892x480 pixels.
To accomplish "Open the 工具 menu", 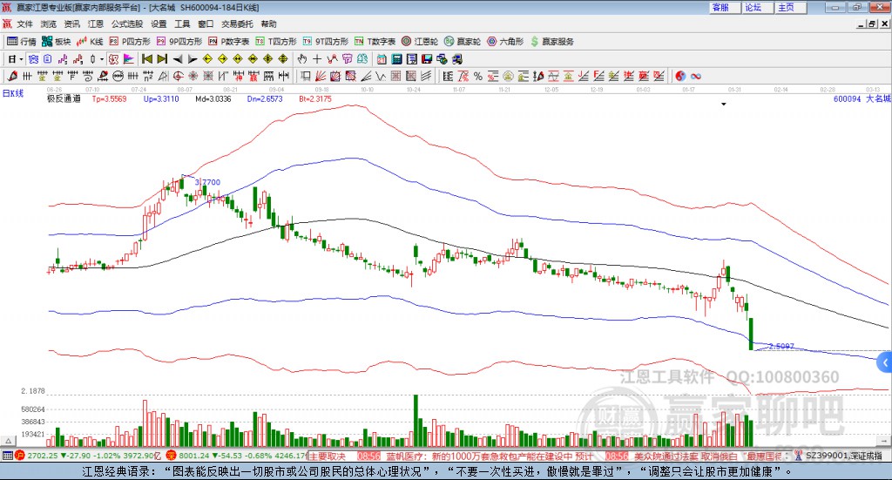I will click(x=182, y=24).
